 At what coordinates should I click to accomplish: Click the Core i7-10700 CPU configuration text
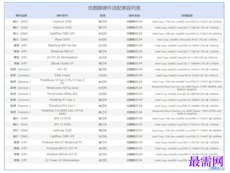coord(187,154)
